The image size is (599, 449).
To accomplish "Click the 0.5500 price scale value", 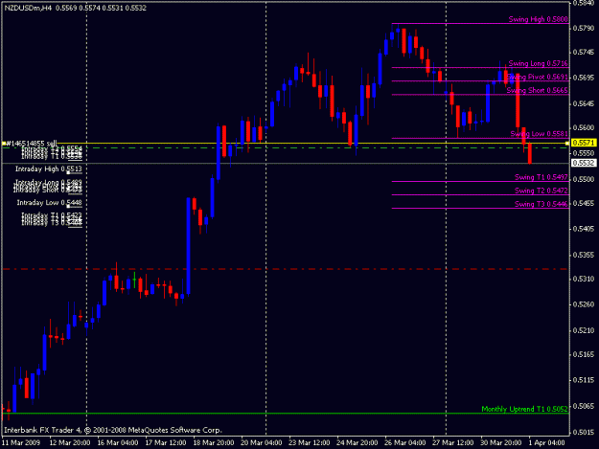I will (584, 179).
